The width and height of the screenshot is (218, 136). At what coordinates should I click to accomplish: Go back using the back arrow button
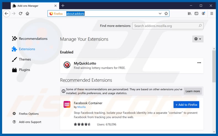coord(6,14)
